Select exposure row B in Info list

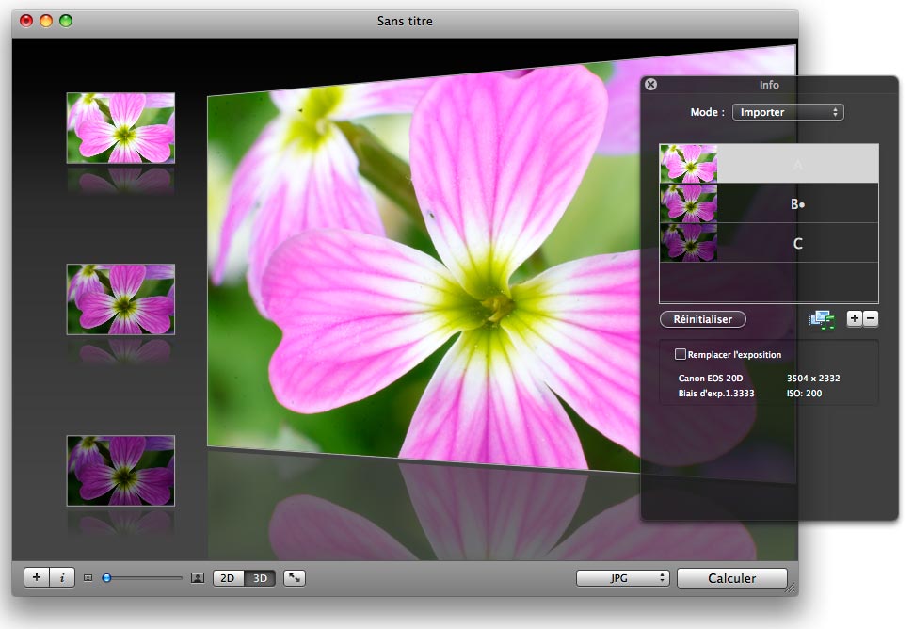point(769,203)
